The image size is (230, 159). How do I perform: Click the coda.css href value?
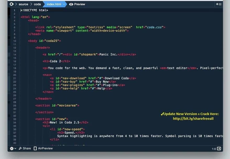click(x=154, y=27)
